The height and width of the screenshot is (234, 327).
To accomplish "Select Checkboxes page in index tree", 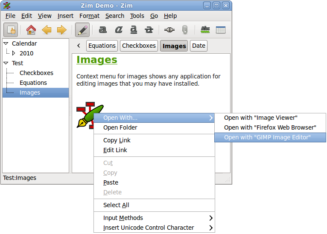I will pos(36,73).
